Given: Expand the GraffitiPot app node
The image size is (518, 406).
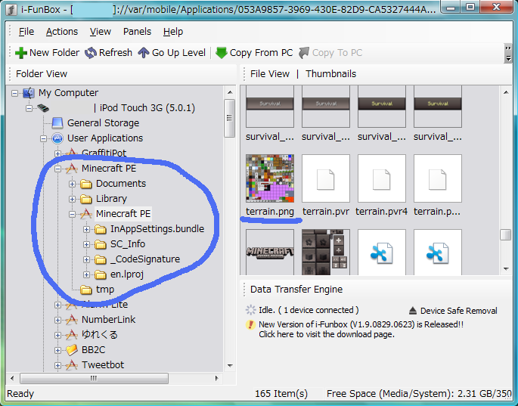Looking at the screenshot, I should (x=57, y=153).
